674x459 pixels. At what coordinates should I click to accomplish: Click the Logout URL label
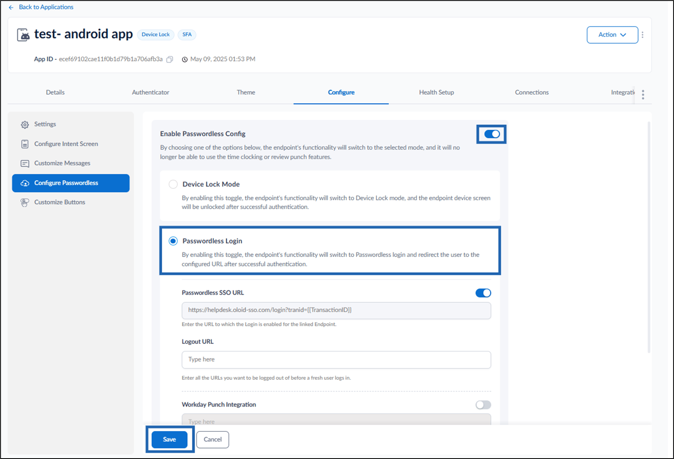tap(197, 342)
